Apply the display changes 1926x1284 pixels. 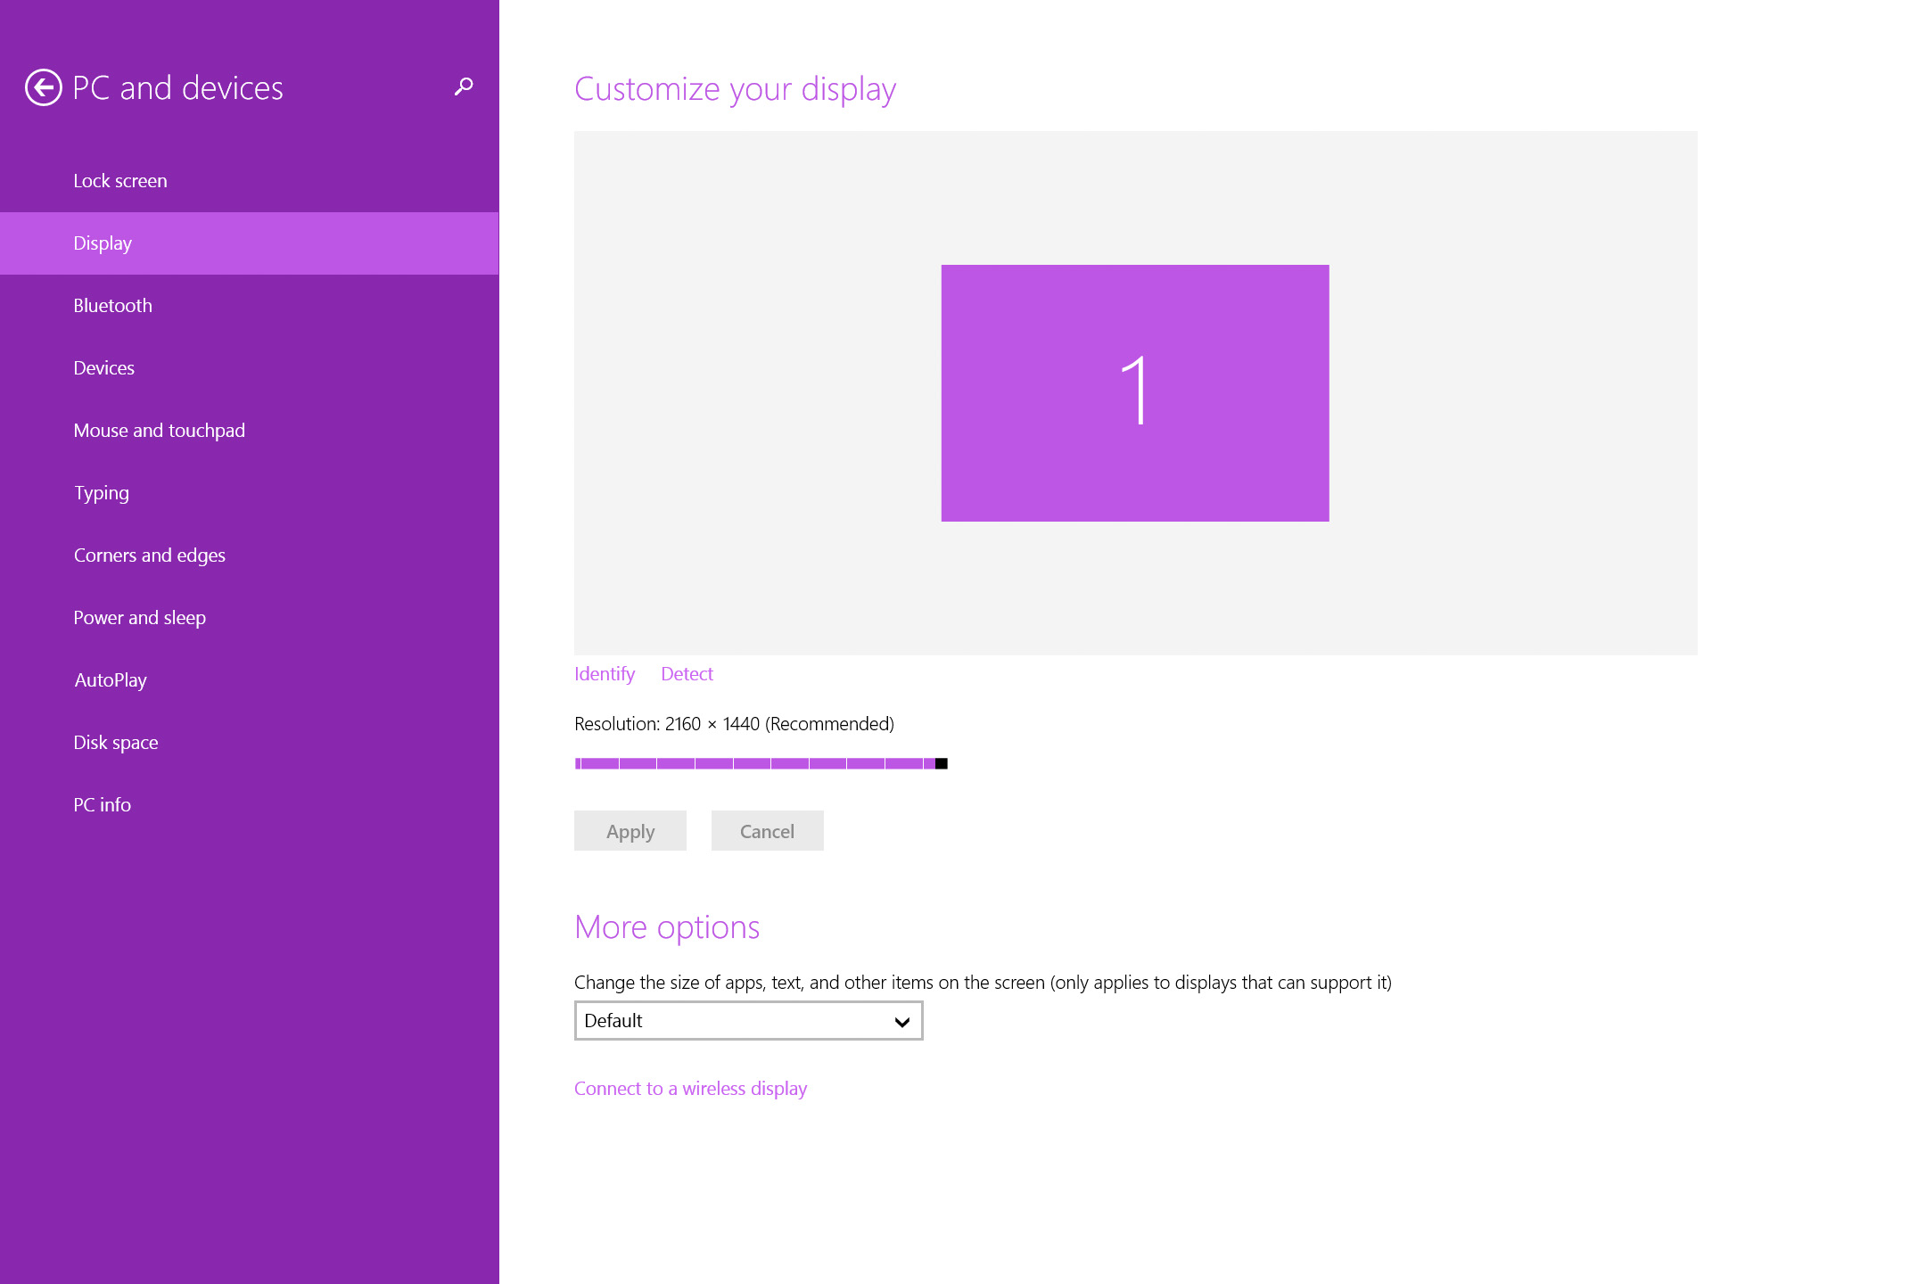[630, 831]
